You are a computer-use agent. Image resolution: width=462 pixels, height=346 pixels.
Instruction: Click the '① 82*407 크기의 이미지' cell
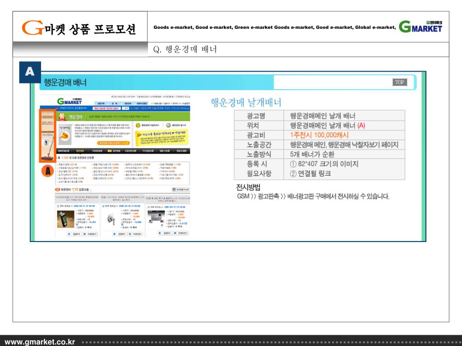(324, 164)
